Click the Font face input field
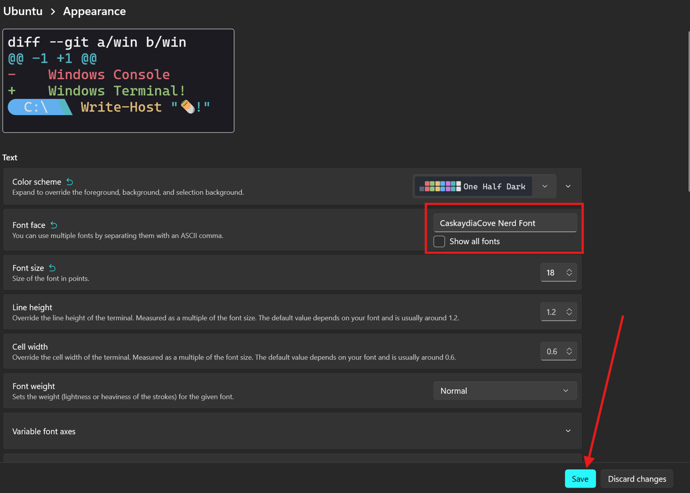690x493 pixels. point(505,223)
